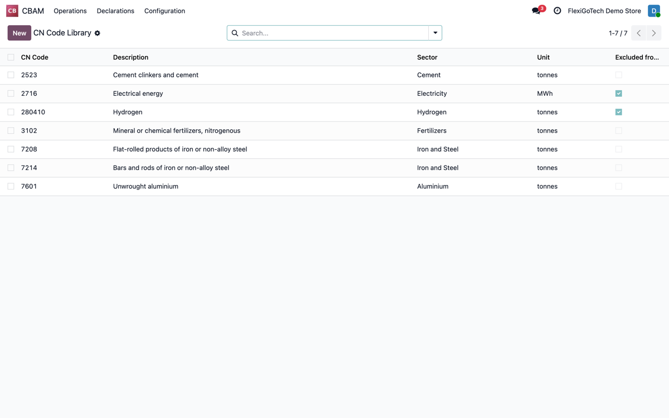This screenshot has width=669, height=418.
Task: Click CN code cell '7214'
Action: 29,168
